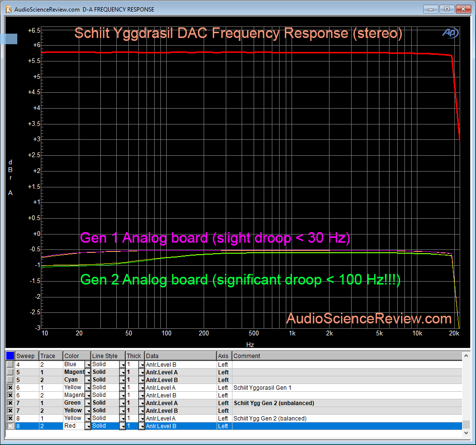Open line style dropdown arrow for sweep 8 trace 2

tap(122, 426)
